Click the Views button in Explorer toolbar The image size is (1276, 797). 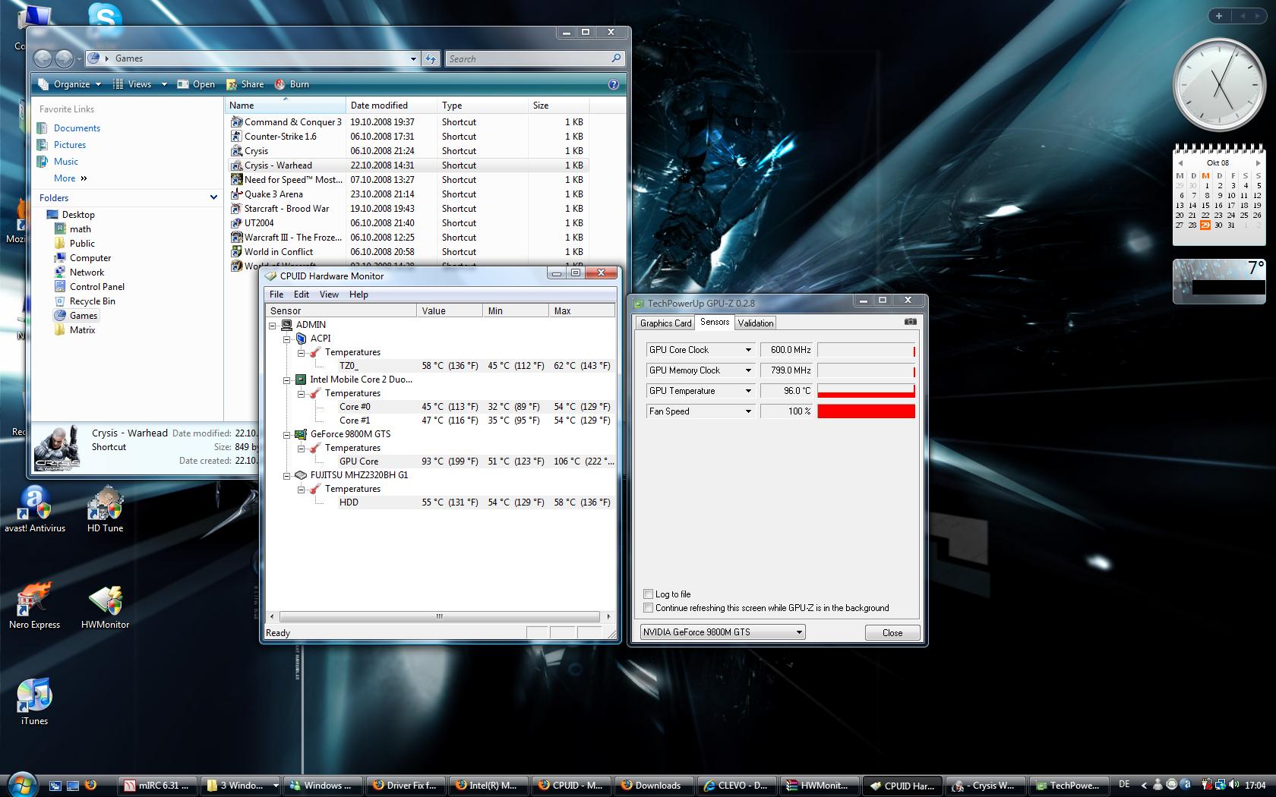[x=140, y=84]
